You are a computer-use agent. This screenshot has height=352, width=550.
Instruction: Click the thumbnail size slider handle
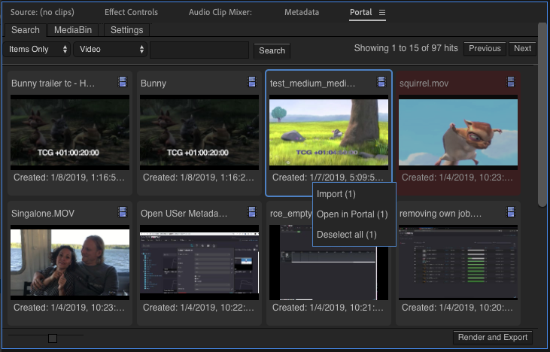(x=53, y=338)
